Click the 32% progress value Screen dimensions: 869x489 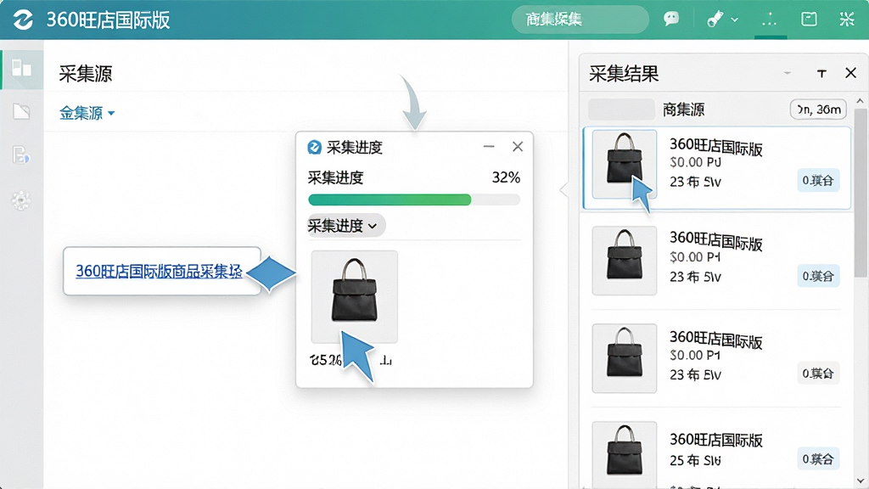click(x=506, y=177)
